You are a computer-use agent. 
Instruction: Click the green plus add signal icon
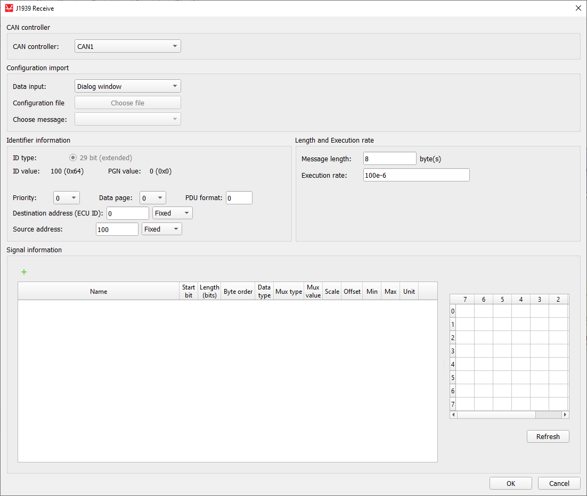pos(23,272)
